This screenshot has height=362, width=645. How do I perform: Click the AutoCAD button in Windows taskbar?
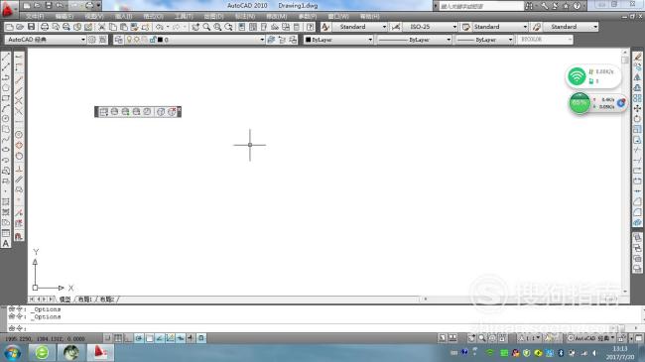pyautogui.click(x=100, y=352)
